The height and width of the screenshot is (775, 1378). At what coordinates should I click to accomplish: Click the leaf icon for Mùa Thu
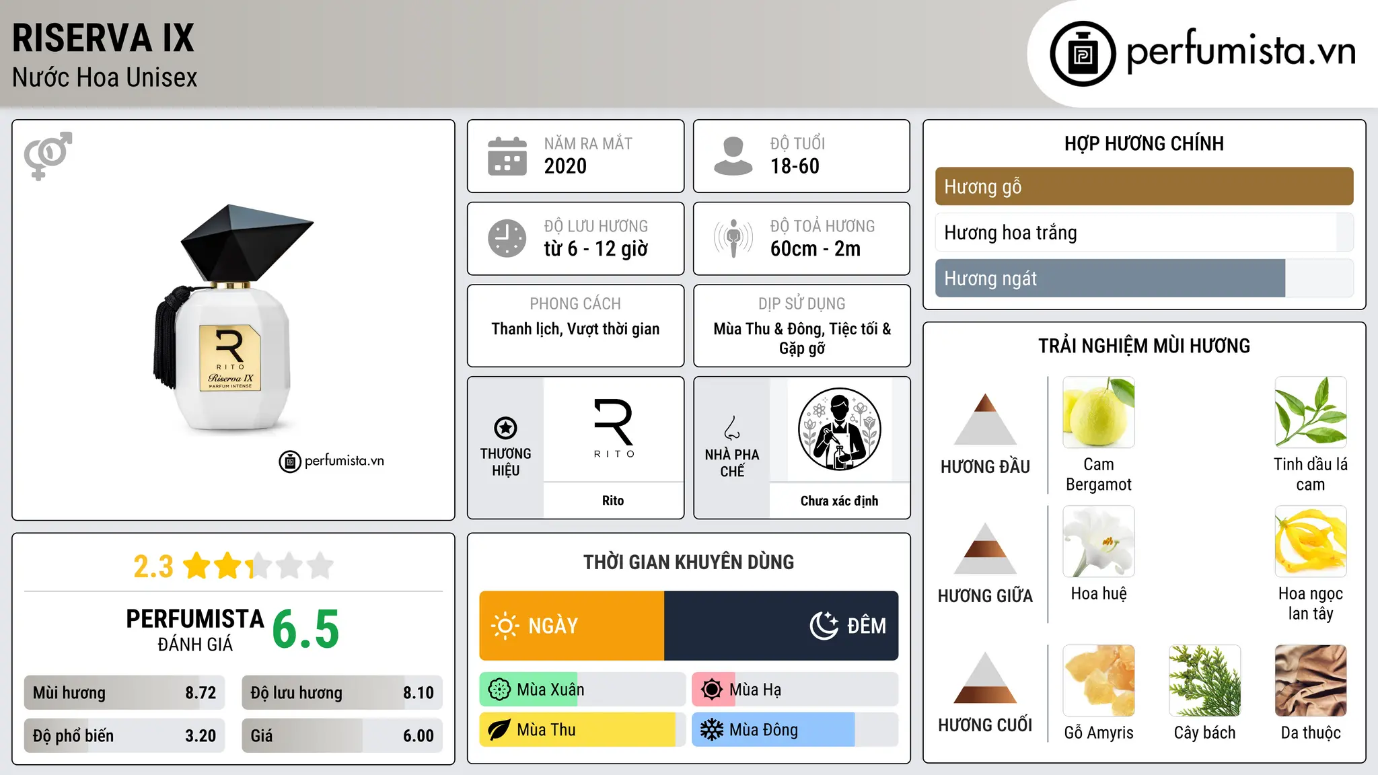point(499,730)
